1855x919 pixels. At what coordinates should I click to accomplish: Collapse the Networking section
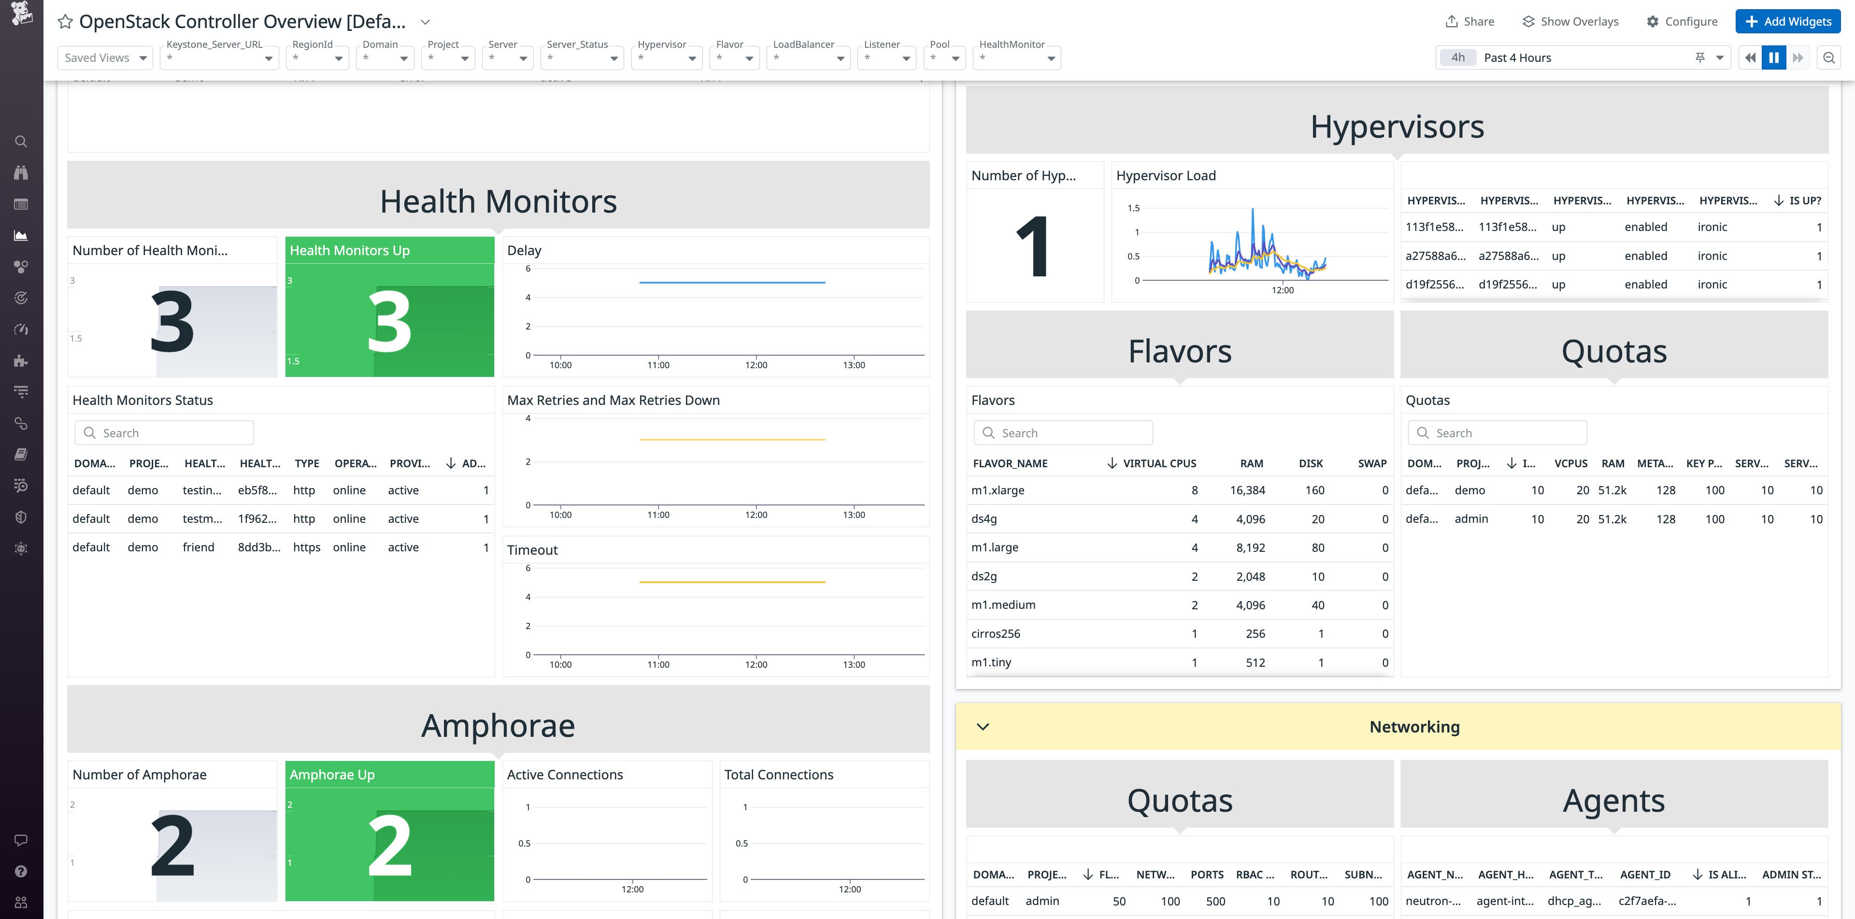(x=982, y=727)
